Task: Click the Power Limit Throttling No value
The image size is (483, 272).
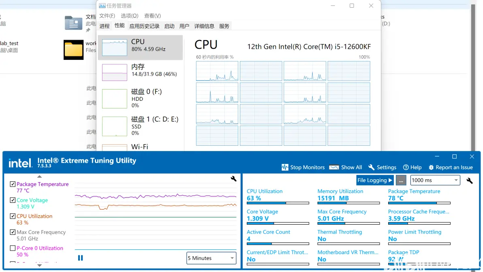Action: (392, 239)
